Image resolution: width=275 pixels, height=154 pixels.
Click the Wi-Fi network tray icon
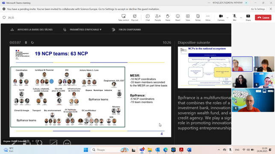[244, 150]
